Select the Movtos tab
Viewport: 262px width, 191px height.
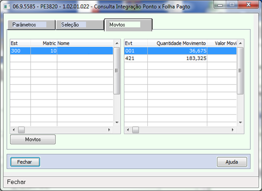tap(128, 25)
